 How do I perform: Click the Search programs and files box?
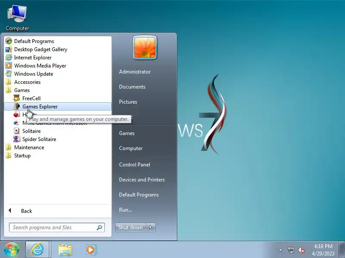point(57,227)
